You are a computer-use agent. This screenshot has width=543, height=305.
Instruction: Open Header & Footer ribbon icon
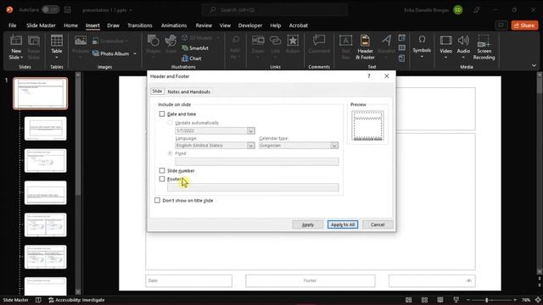(365, 47)
